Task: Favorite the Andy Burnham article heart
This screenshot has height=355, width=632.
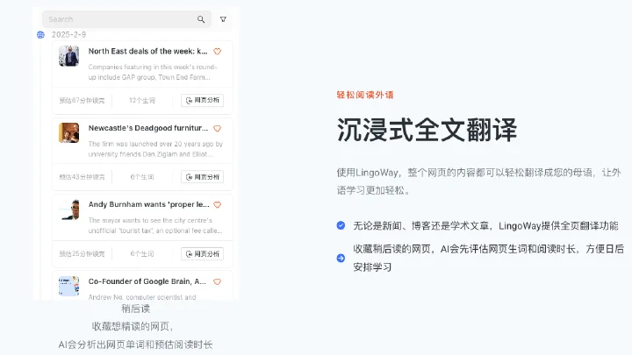Action: [218, 205]
